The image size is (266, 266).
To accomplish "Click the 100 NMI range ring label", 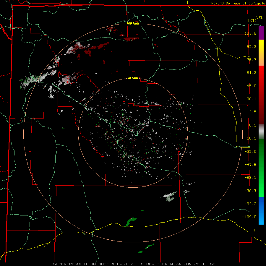I will click(133, 23).
